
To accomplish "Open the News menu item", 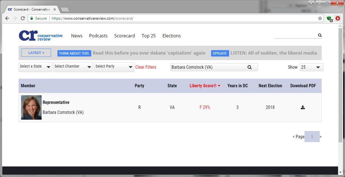I will [x=77, y=36].
